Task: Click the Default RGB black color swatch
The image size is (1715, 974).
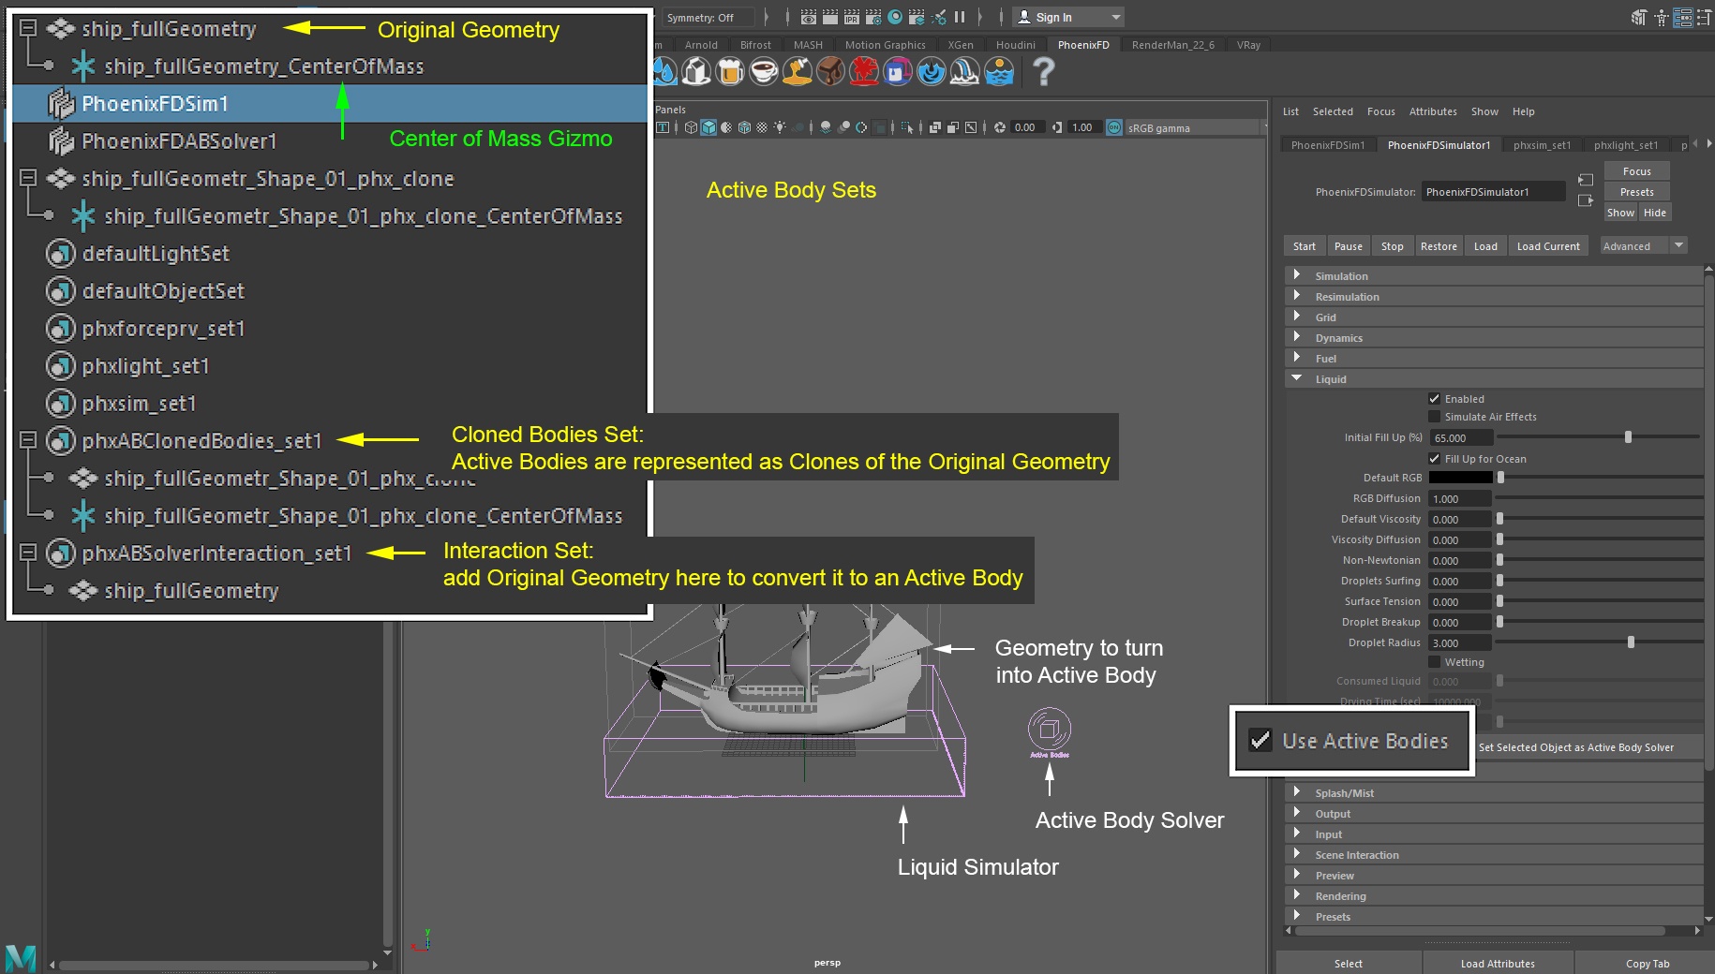Action: pos(1460,478)
